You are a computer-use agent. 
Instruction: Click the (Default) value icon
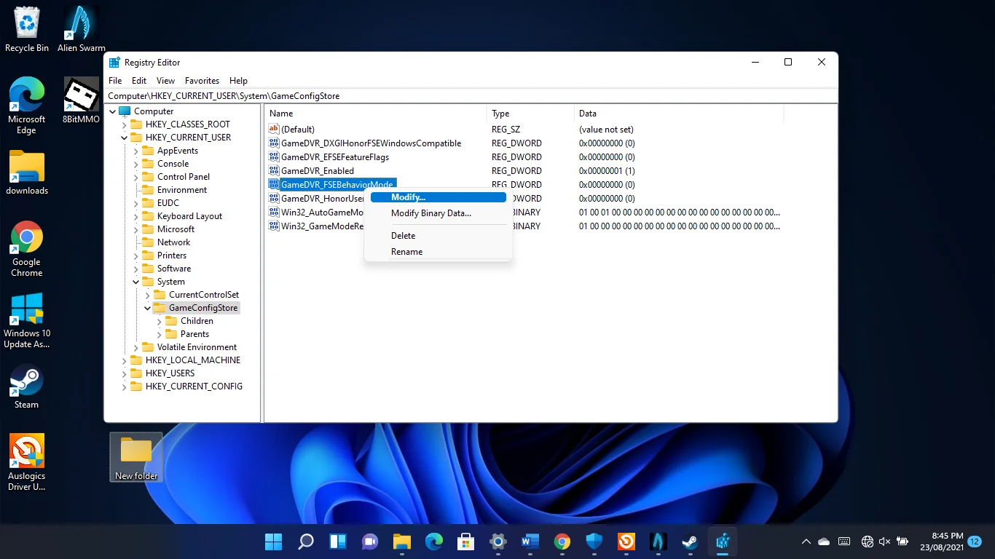pos(274,129)
